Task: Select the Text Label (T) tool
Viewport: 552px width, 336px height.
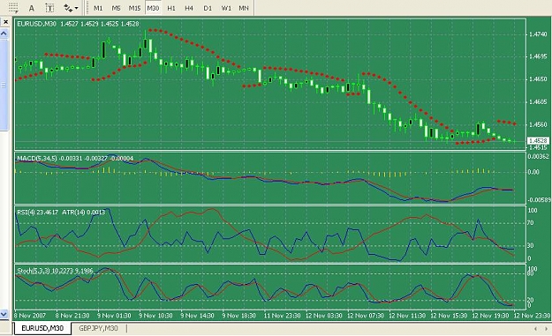Action: point(49,8)
